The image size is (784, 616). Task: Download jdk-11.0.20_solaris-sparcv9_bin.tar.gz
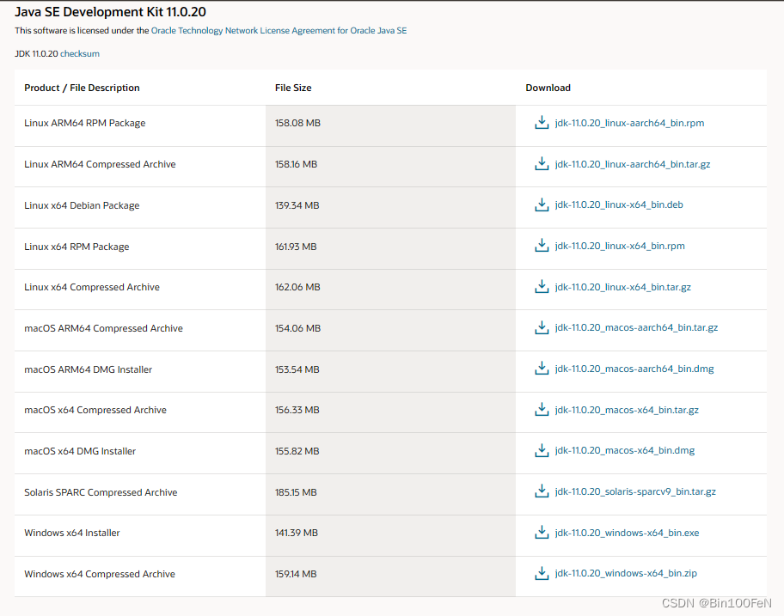click(x=635, y=491)
